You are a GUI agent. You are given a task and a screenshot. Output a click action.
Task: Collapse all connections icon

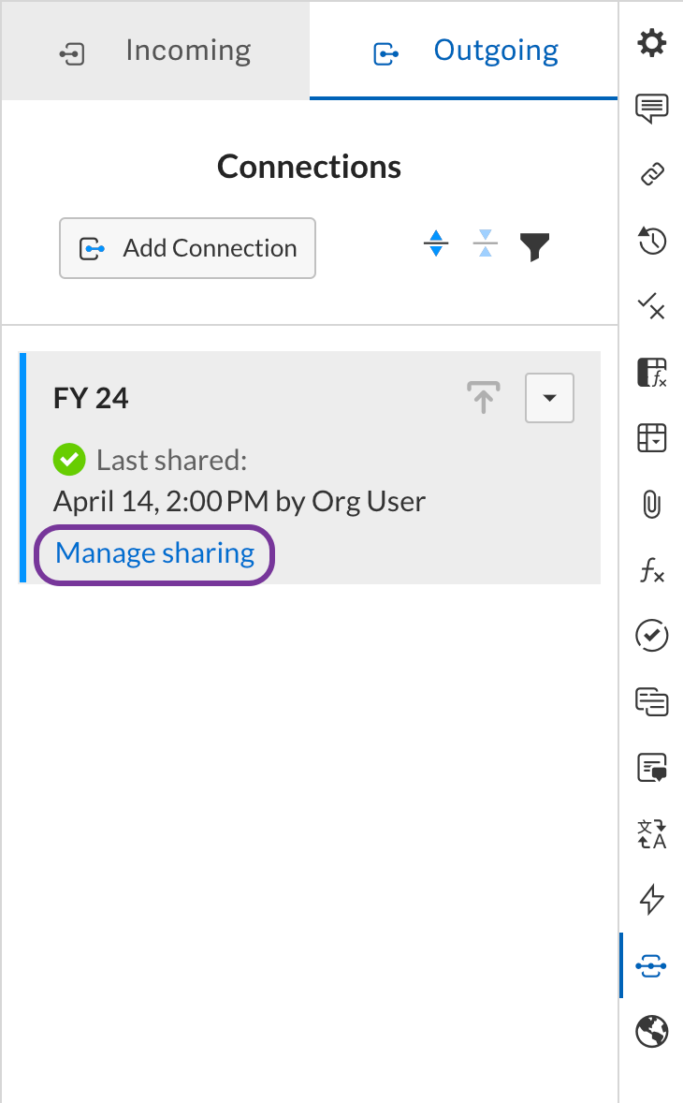pos(485,246)
